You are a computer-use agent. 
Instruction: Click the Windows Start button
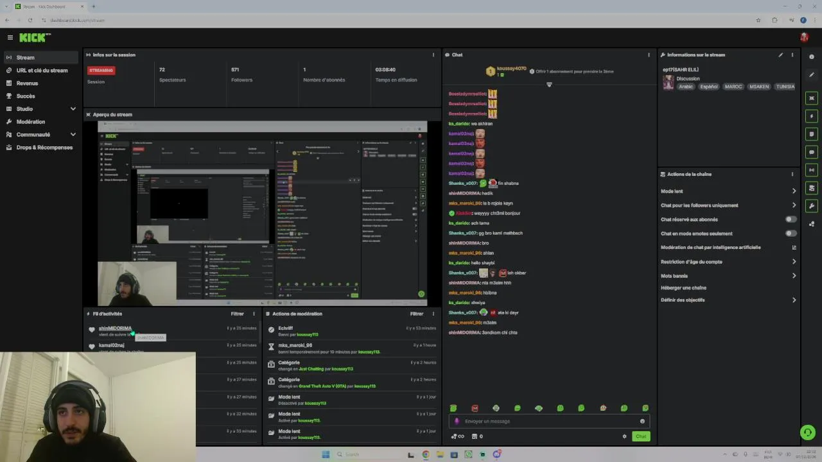[x=326, y=454]
